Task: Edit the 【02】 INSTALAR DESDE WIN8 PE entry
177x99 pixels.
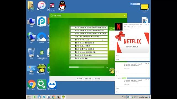Action: pos(89,31)
